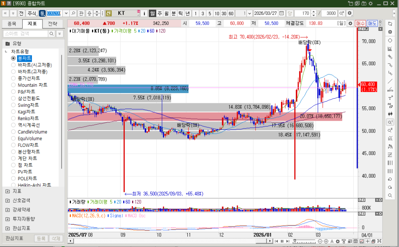
Task: Expand the 강세약세 section
Action: tap(8, 210)
